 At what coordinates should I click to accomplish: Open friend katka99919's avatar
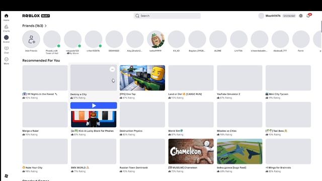(155, 39)
